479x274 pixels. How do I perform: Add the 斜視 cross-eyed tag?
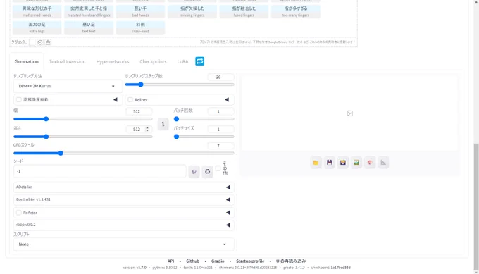coord(140,27)
